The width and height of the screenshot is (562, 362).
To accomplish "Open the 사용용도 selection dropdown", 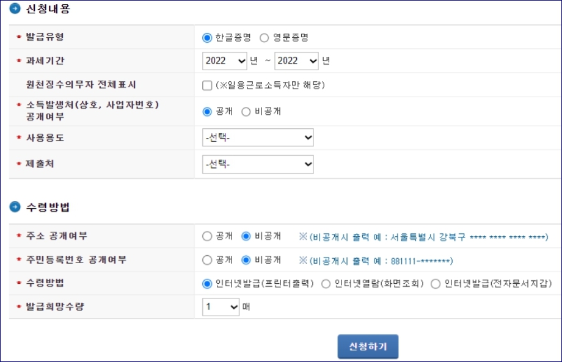I will [258, 137].
